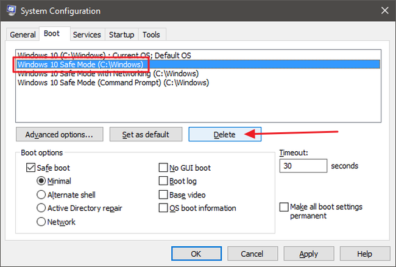Open Advanced options

[59, 134]
